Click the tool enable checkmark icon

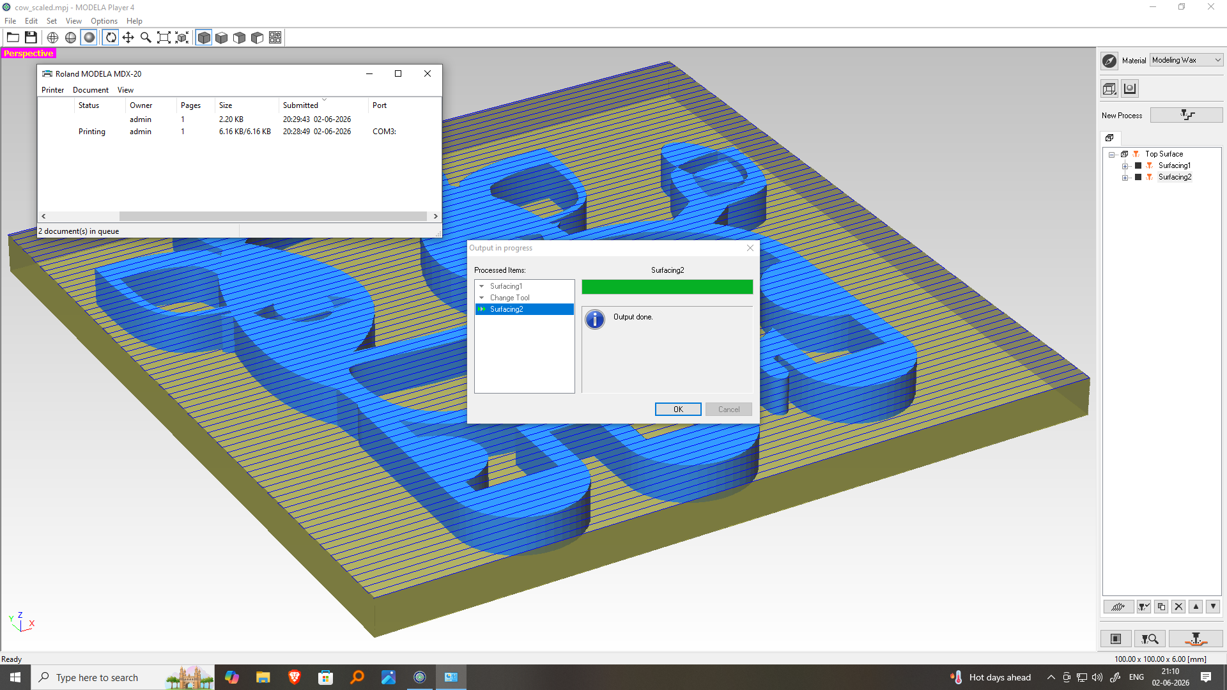[1144, 607]
